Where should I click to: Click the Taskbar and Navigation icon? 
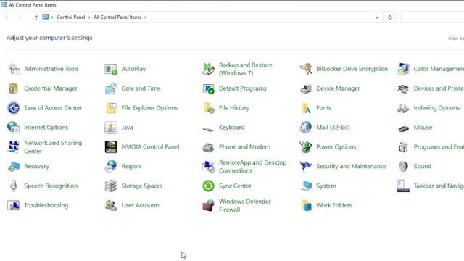pyautogui.click(x=403, y=186)
